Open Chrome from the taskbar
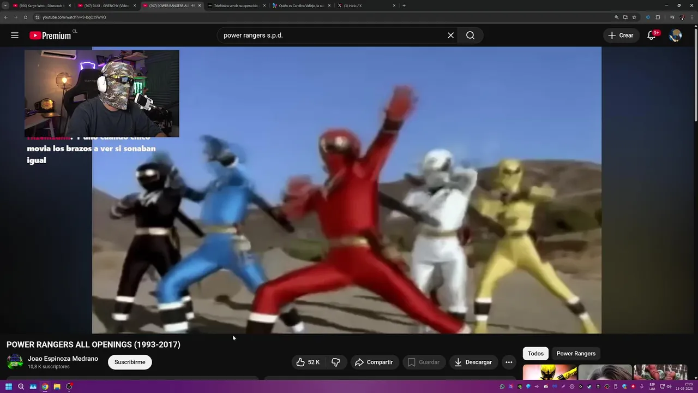The width and height of the screenshot is (698, 393). pyautogui.click(x=45, y=386)
